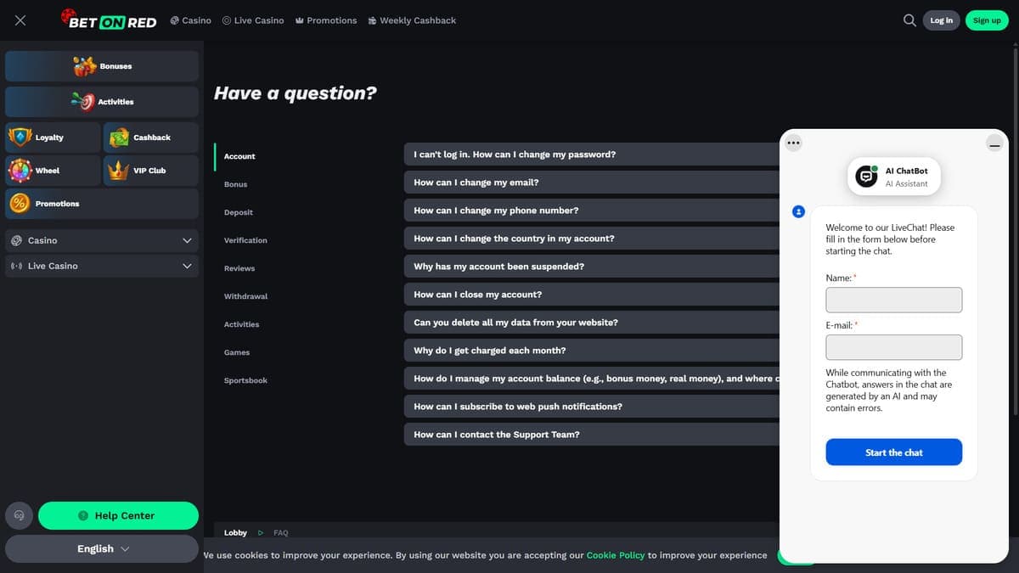Open the search magnifier icon

click(909, 20)
